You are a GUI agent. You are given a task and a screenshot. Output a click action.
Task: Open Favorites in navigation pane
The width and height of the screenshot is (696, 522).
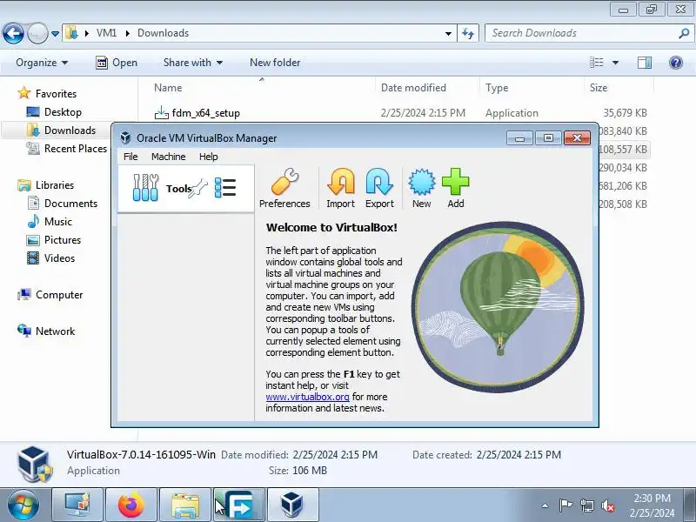coord(56,94)
